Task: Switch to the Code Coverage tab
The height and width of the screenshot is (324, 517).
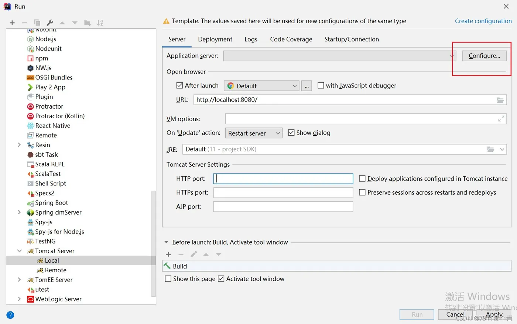Action: click(291, 39)
